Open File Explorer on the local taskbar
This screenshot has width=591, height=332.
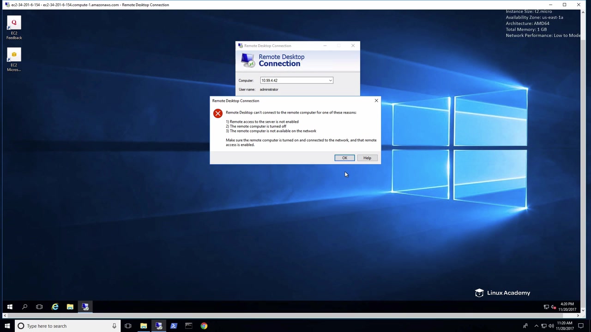tap(144, 326)
